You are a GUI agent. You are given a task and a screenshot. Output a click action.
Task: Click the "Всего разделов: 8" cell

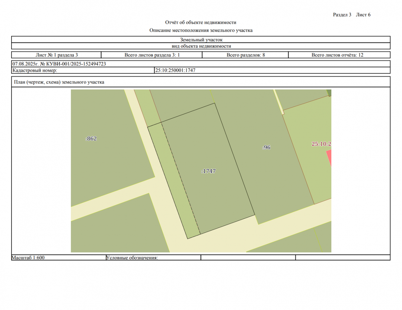click(x=245, y=55)
